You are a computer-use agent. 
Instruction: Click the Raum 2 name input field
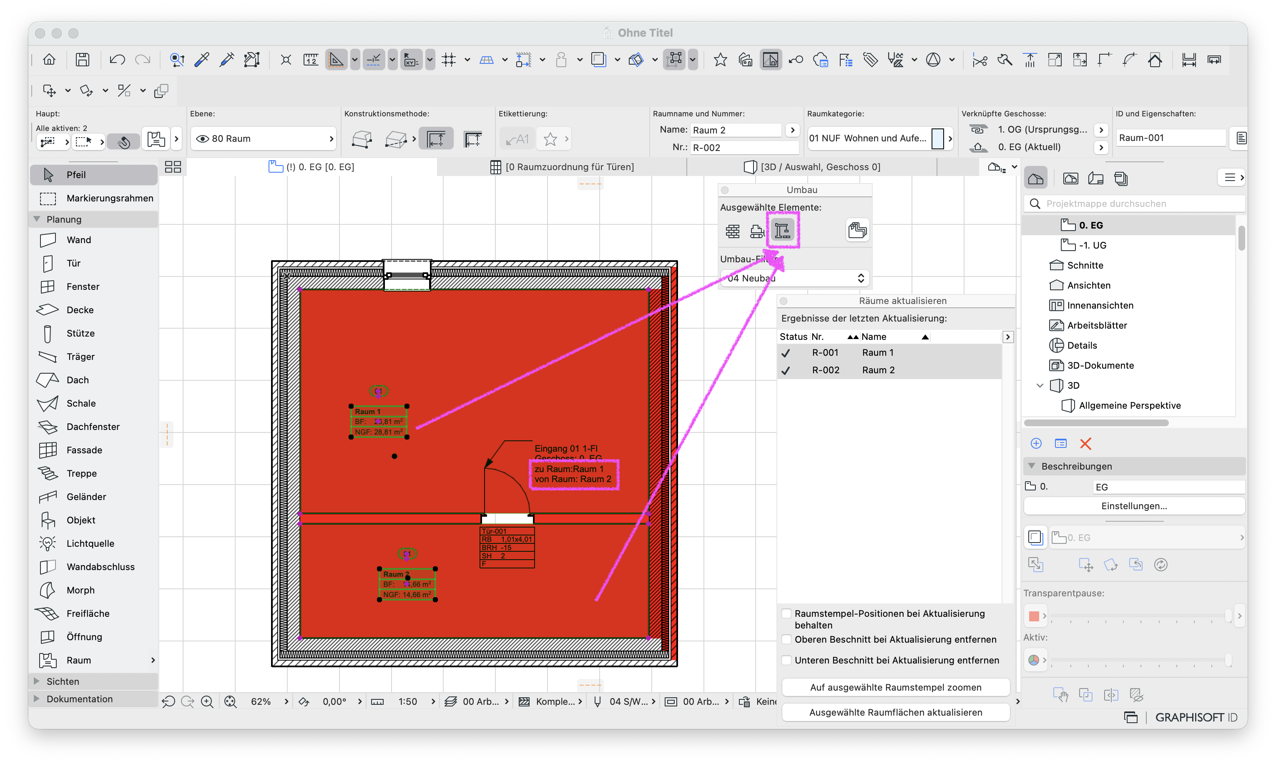coord(736,130)
